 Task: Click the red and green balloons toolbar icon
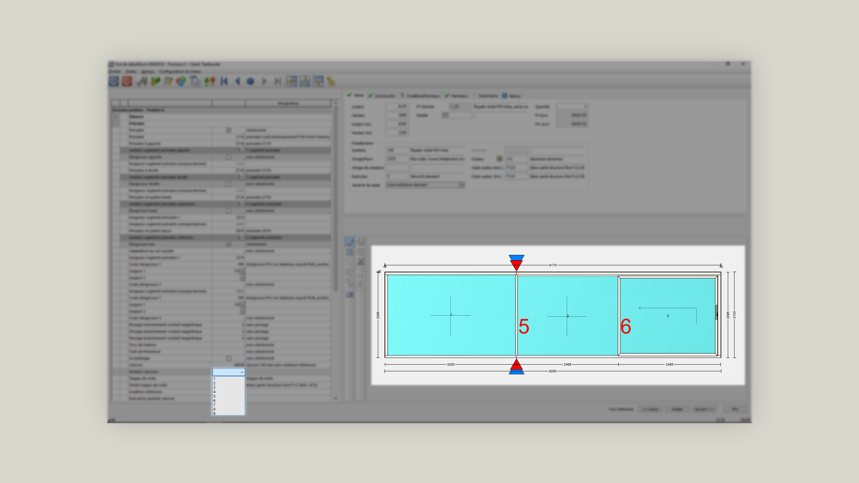pos(209,81)
